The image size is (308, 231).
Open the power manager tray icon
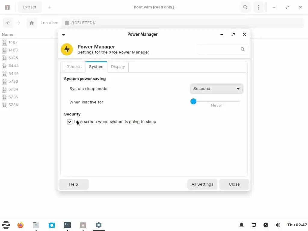[x=266, y=225]
